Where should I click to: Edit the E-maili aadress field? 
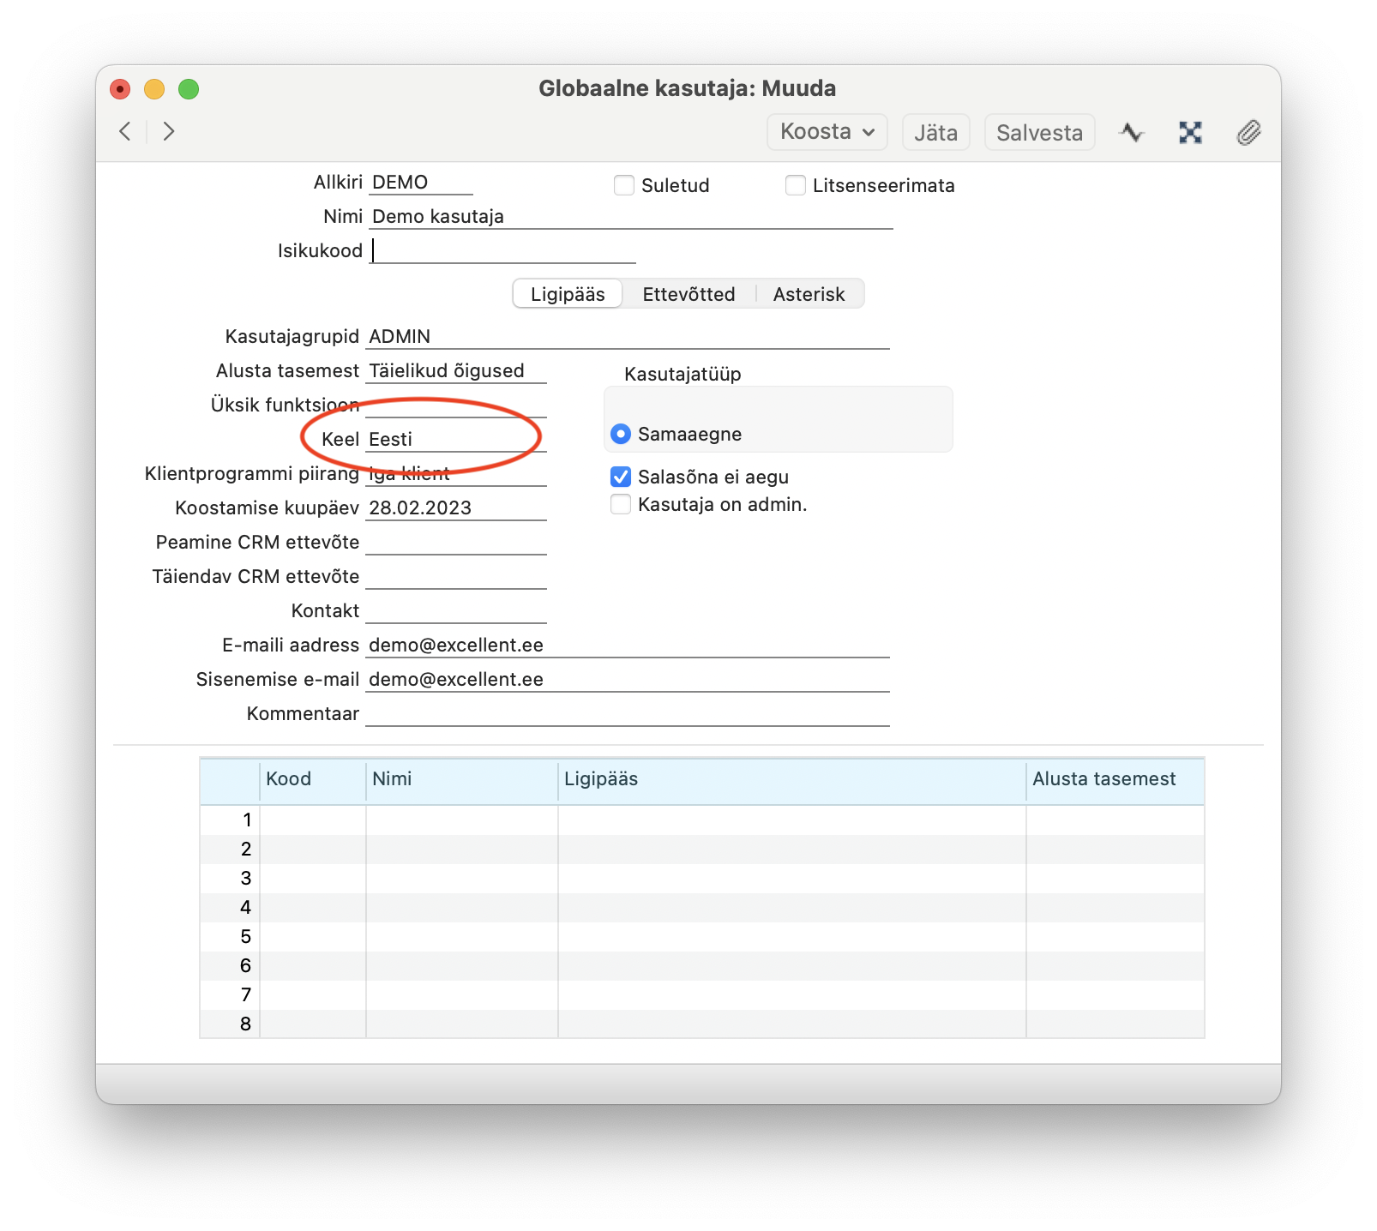(x=628, y=646)
